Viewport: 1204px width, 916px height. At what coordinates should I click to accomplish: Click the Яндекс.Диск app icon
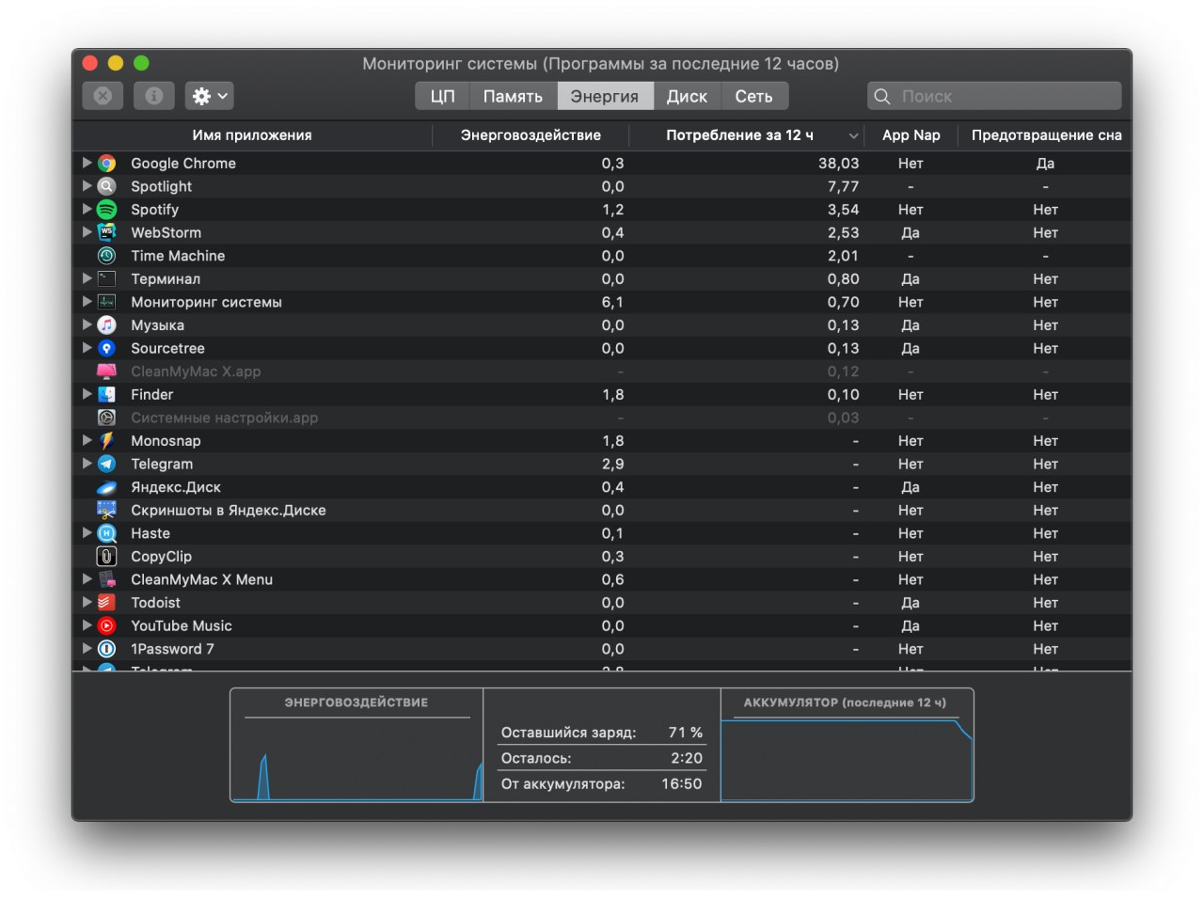[x=107, y=487]
